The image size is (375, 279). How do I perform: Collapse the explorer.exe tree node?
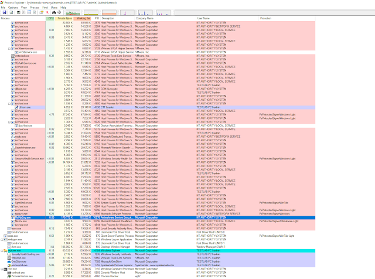(2, 250)
